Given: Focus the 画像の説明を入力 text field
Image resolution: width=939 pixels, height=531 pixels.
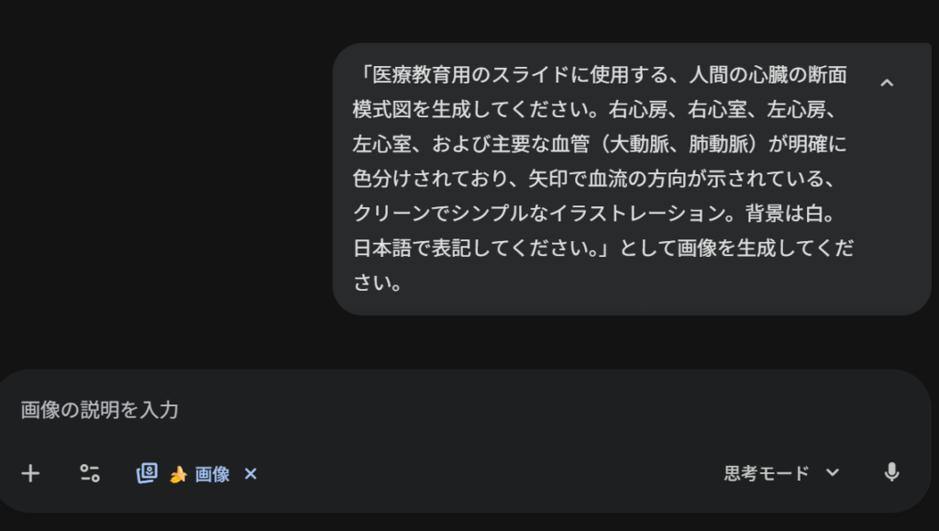Looking at the screenshot, I should tap(367, 410).
